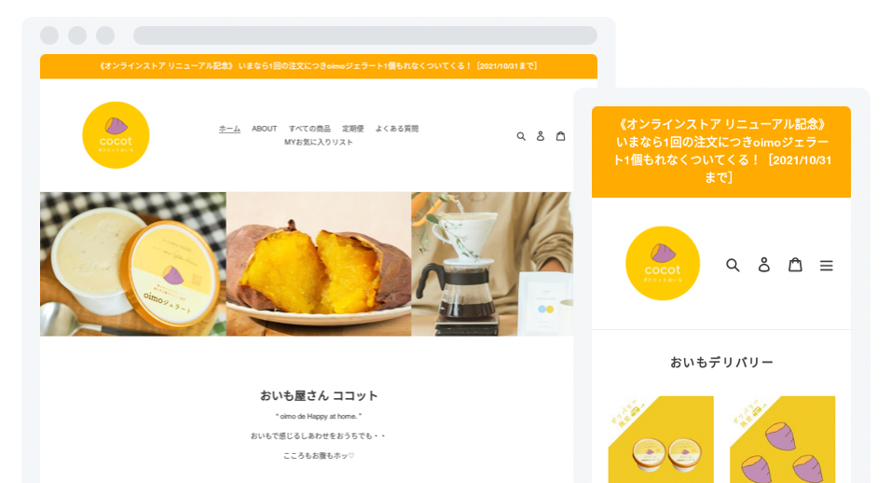The image size is (891, 483).
Task: Open よくある質問 page
Action: (397, 129)
